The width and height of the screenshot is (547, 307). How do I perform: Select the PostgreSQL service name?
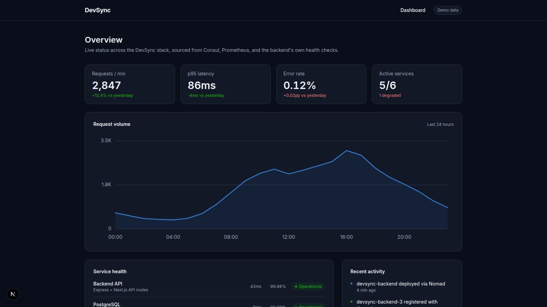[107, 304]
